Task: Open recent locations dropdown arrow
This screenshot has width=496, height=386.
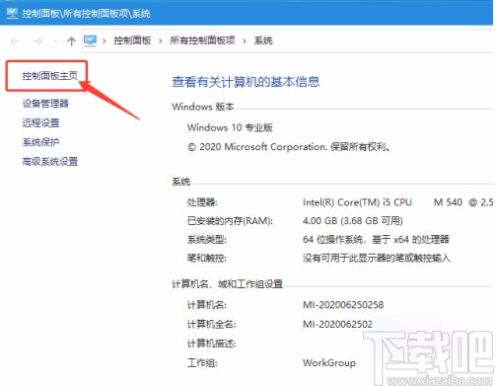Action: (x=56, y=41)
